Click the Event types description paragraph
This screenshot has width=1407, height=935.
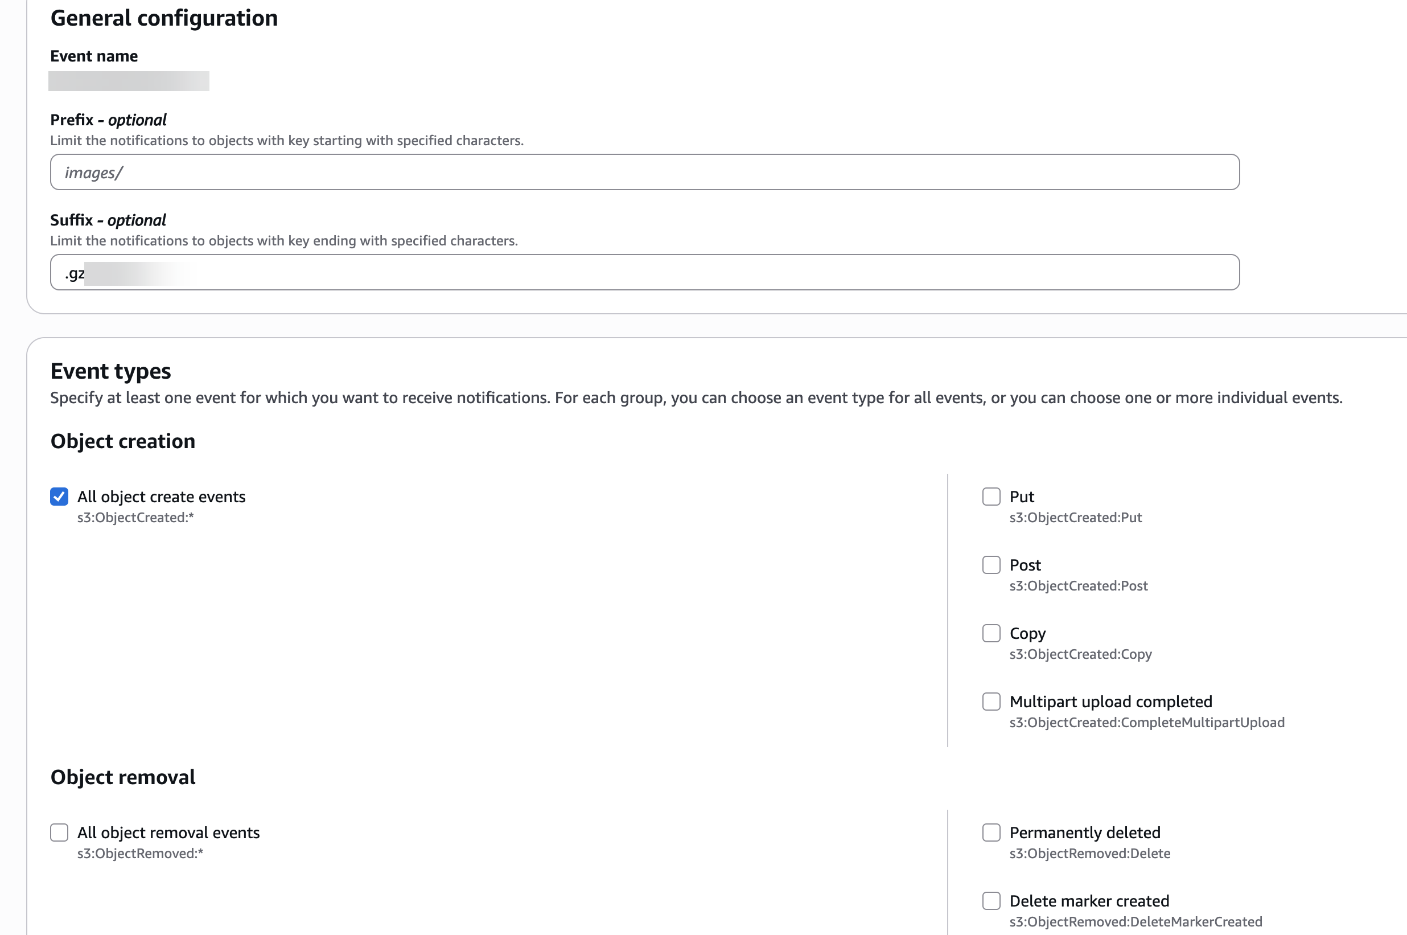coord(696,397)
